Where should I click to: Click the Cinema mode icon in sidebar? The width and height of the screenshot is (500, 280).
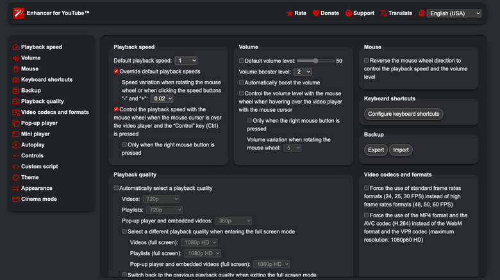click(15, 199)
